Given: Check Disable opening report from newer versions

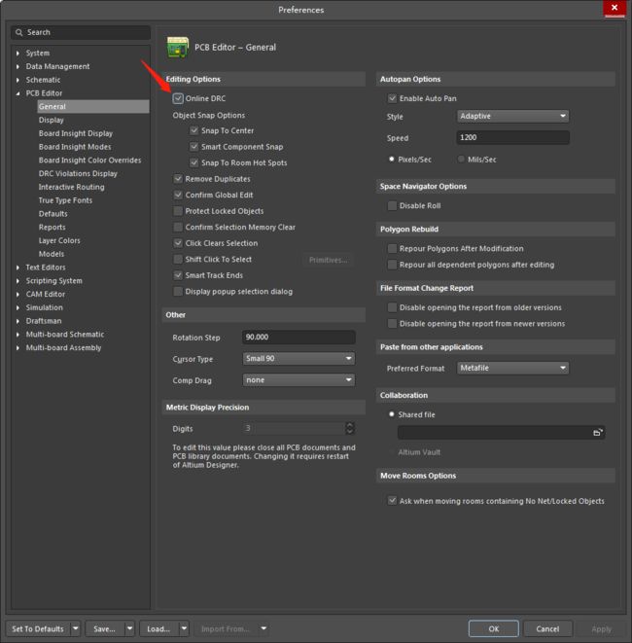Looking at the screenshot, I should point(392,324).
